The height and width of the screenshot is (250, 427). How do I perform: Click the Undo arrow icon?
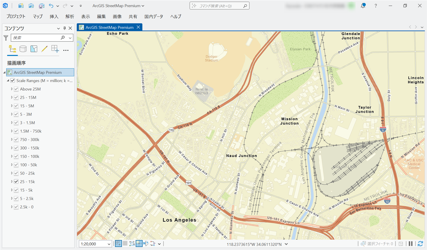click(x=51, y=6)
